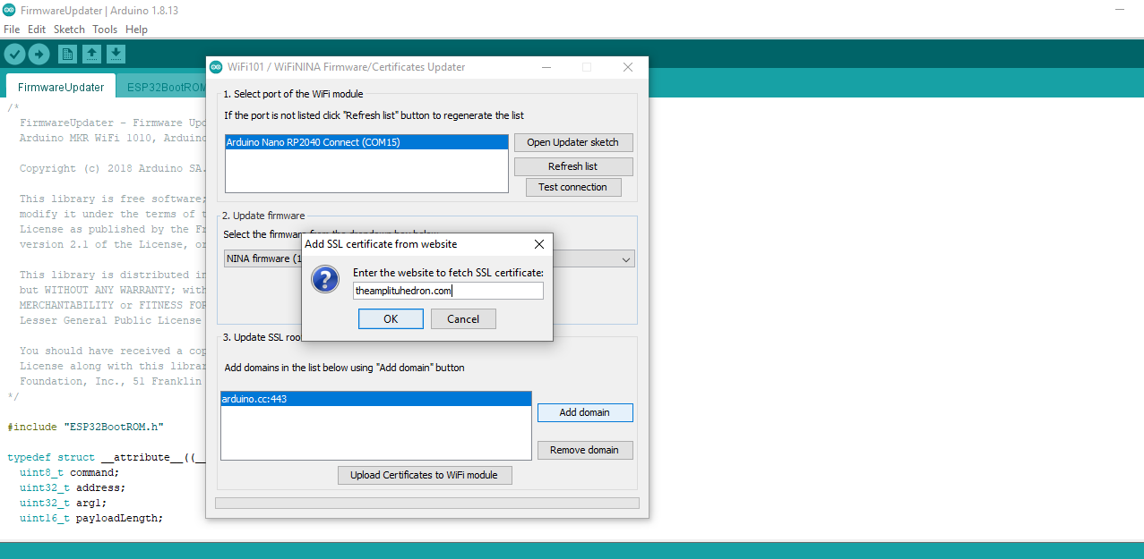Close the Add SSL certificate dialog
The width and height of the screenshot is (1144, 559).
pos(538,244)
